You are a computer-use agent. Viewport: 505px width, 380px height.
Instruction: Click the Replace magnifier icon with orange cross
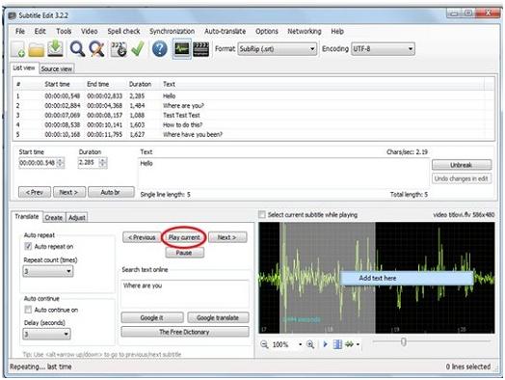(x=96, y=49)
